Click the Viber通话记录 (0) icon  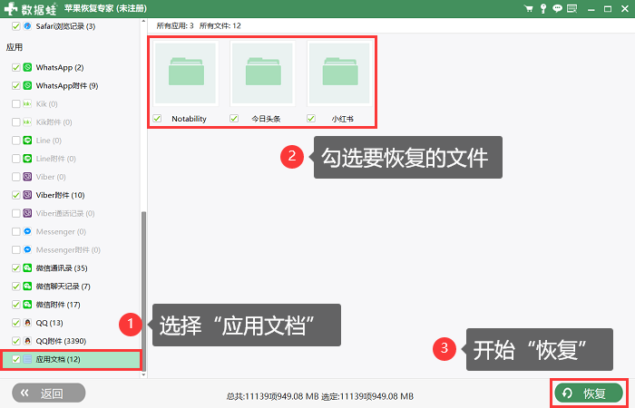(x=27, y=213)
